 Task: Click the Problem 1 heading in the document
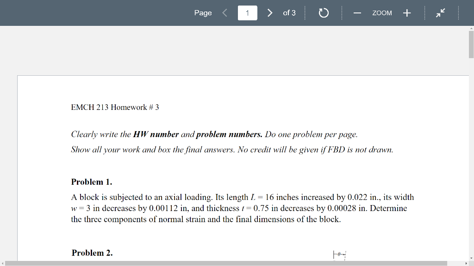91,181
